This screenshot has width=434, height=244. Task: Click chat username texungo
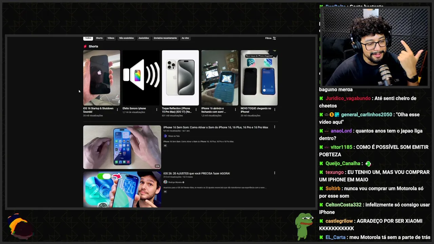coord(335,172)
